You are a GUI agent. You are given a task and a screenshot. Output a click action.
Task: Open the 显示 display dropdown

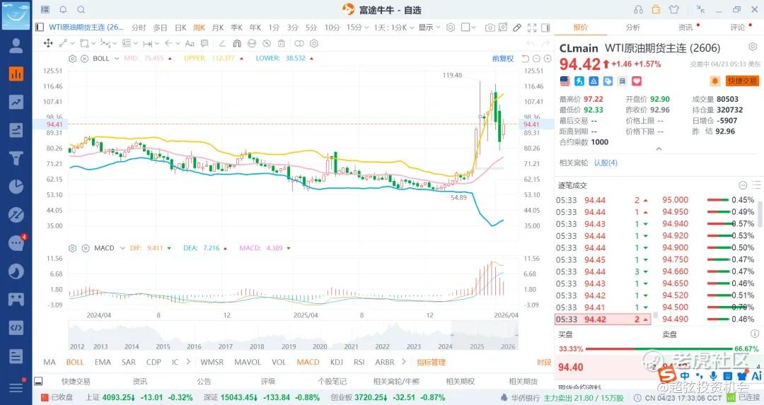(x=428, y=28)
